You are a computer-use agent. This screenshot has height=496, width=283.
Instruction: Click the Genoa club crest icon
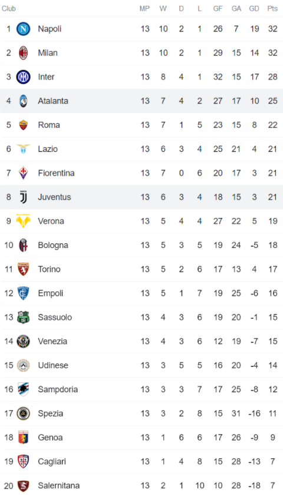[x=23, y=438]
